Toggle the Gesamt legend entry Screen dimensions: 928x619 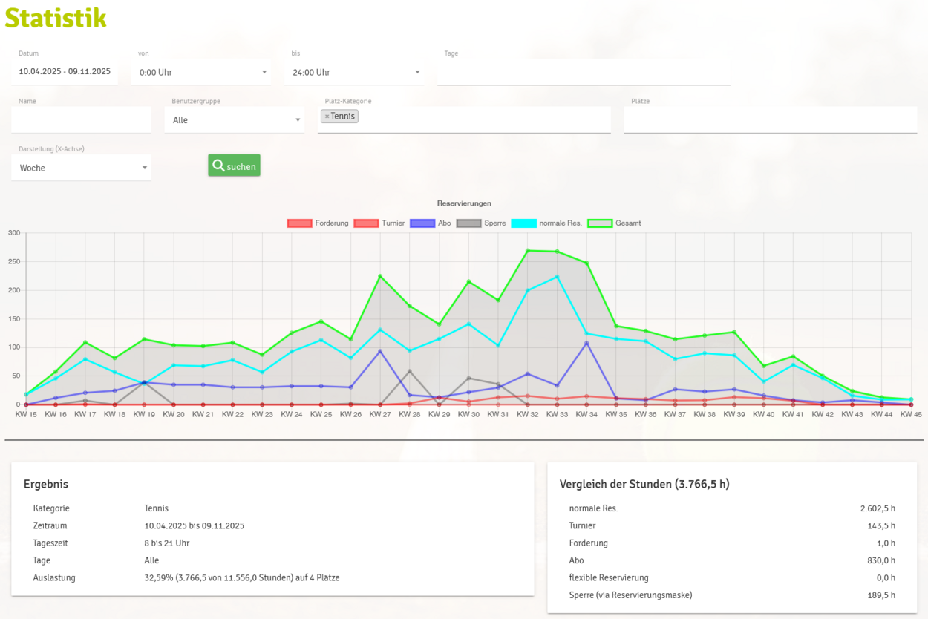coord(613,223)
